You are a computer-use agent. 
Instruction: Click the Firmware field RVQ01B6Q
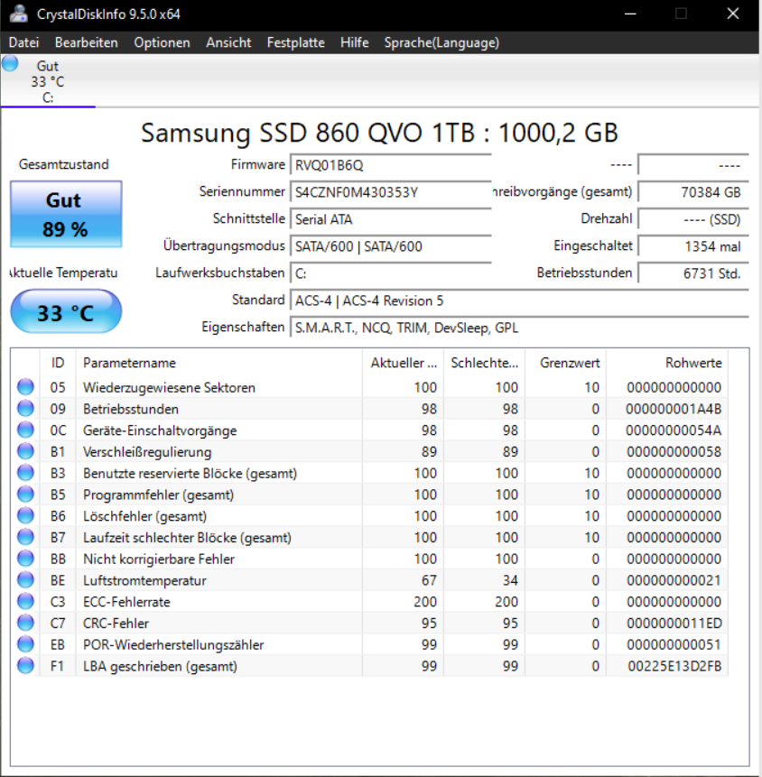click(391, 165)
